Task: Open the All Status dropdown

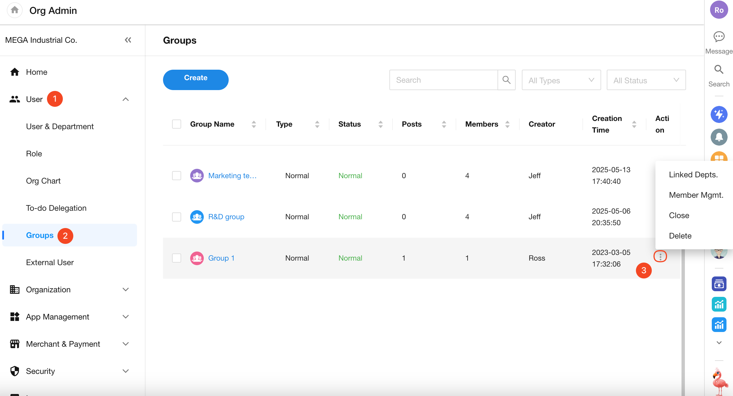Action: [x=646, y=80]
